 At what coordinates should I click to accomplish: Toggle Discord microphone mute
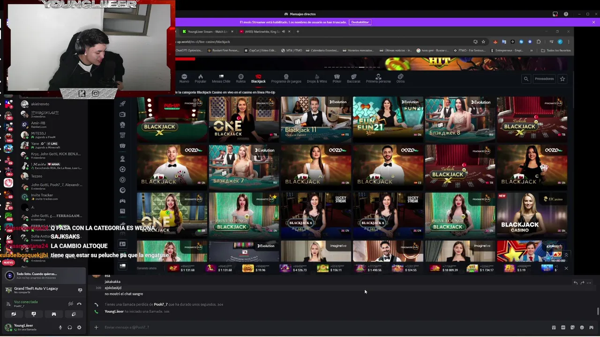pos(60,327)
